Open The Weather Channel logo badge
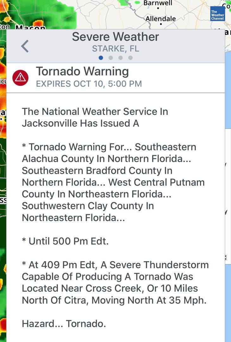This screenshot has width=231, height=342. tap(217, 14)
